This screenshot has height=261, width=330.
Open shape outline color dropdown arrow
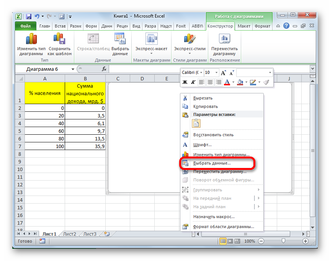(259, 82)
